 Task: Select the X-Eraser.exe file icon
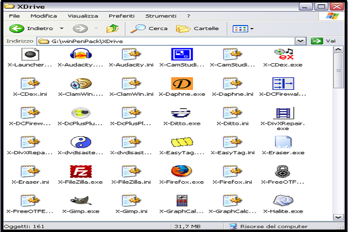click(x=283, y=142)
